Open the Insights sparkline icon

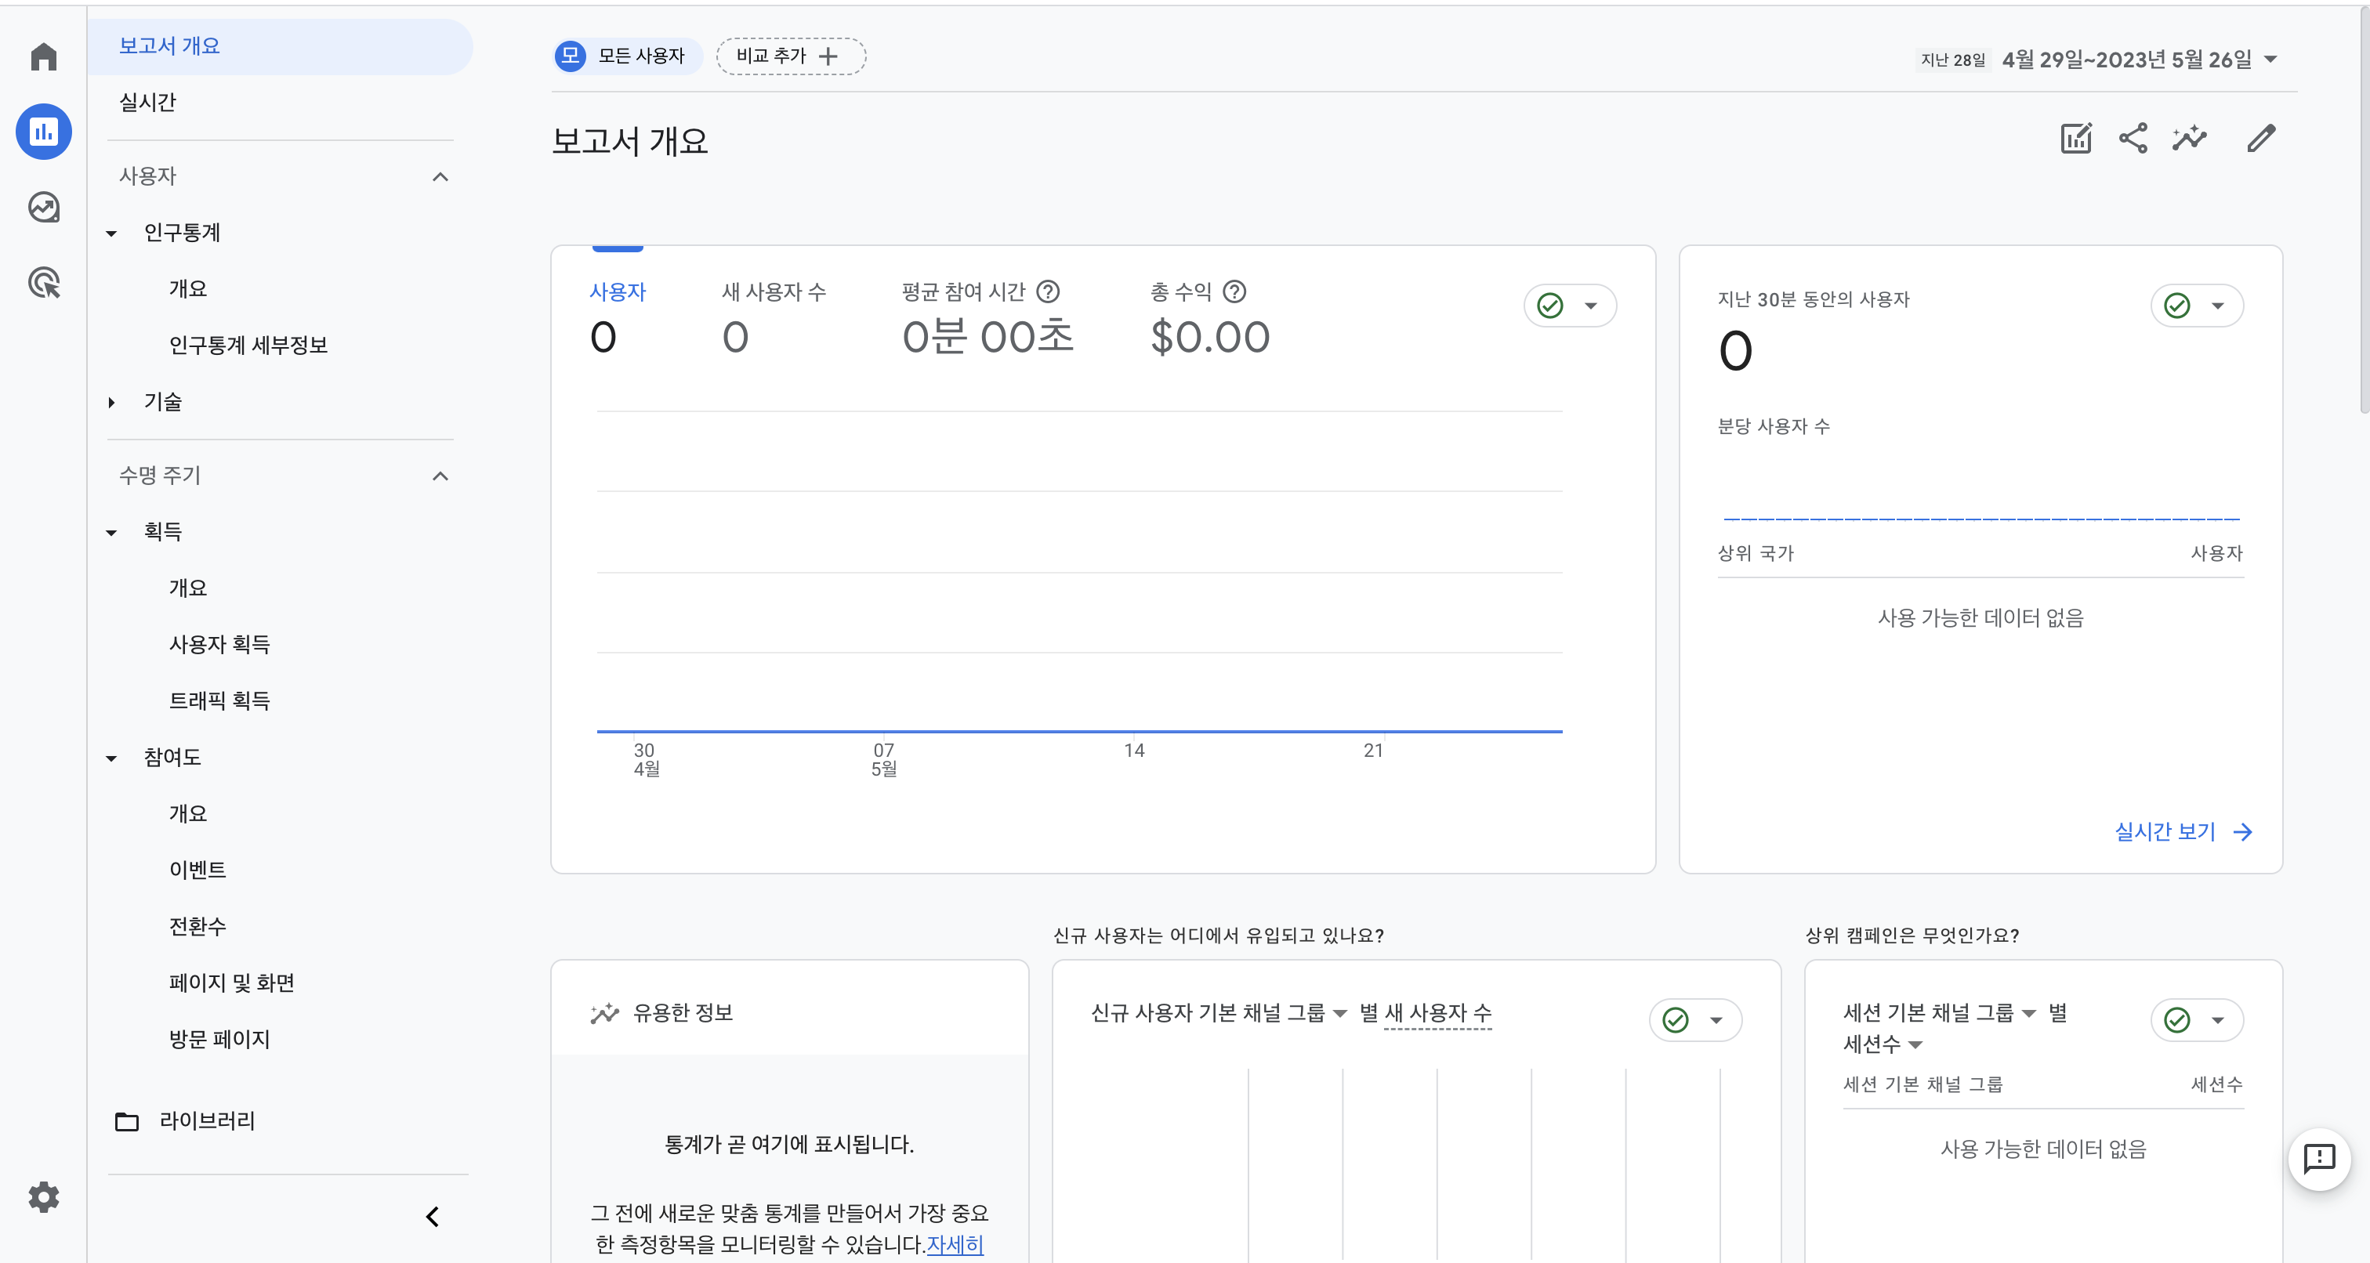[x=2189, y=139]
